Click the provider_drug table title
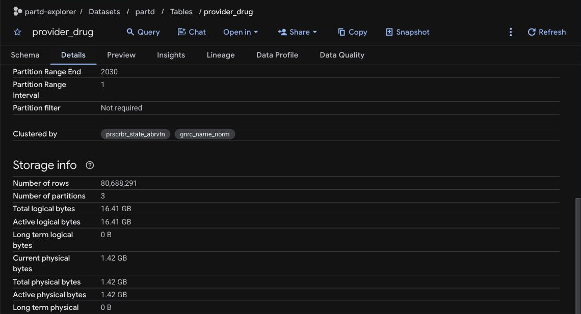The image size is (581, 314). coord(63,32)
